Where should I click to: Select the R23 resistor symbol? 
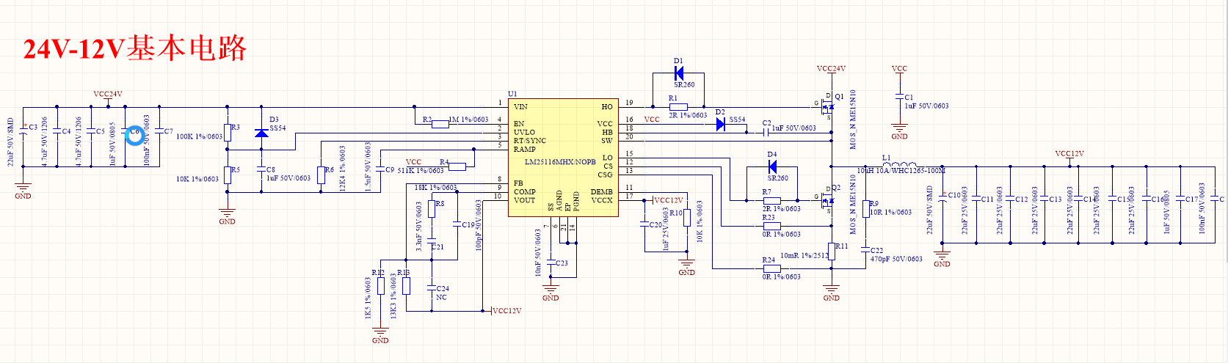771,226
